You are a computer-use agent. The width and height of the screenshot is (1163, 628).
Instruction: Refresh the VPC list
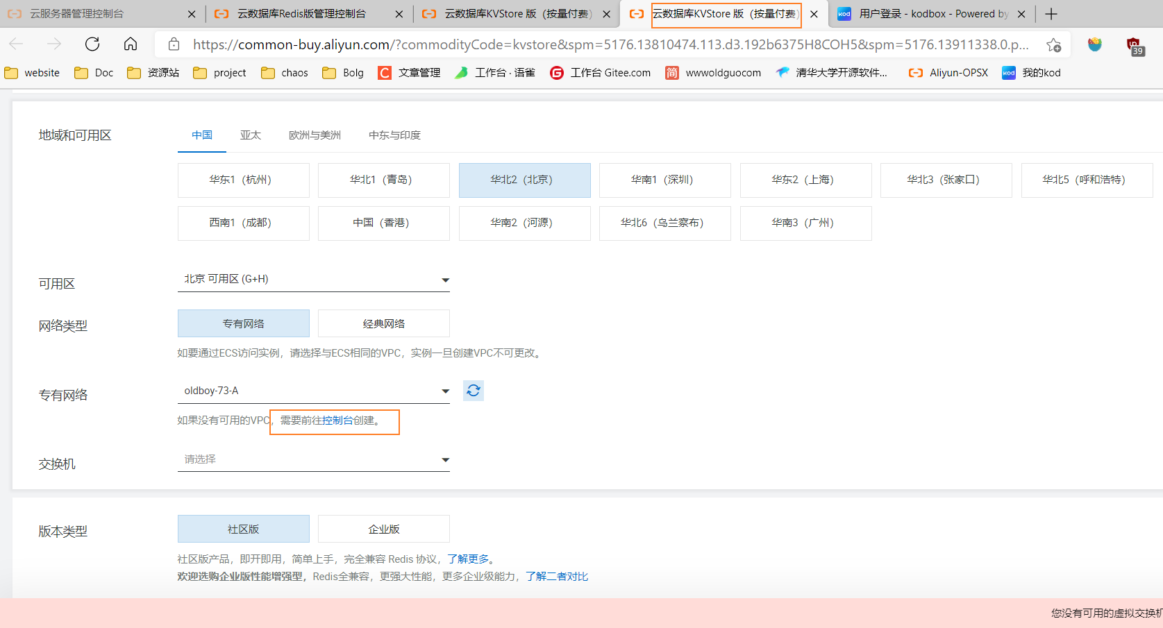click(x=474, y=391)
